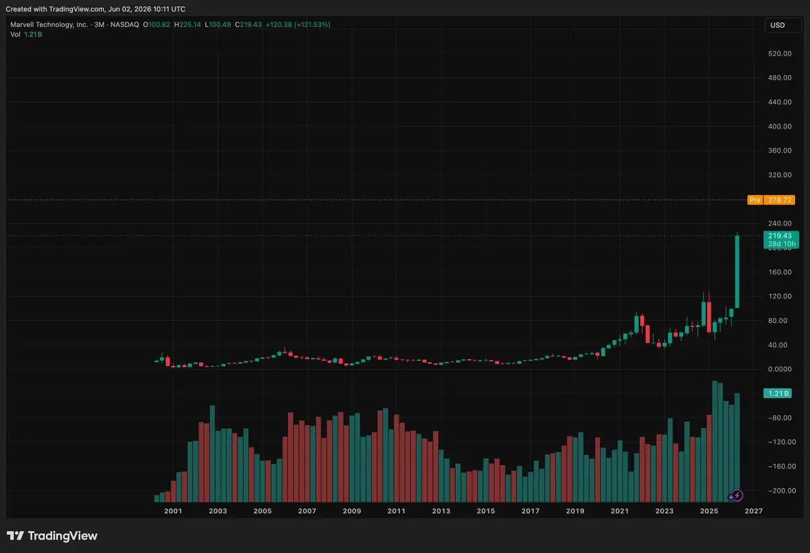Click the 520.00 price scale label
The height and width of the screenshot is (553, 810).
[x=779, y=53]
